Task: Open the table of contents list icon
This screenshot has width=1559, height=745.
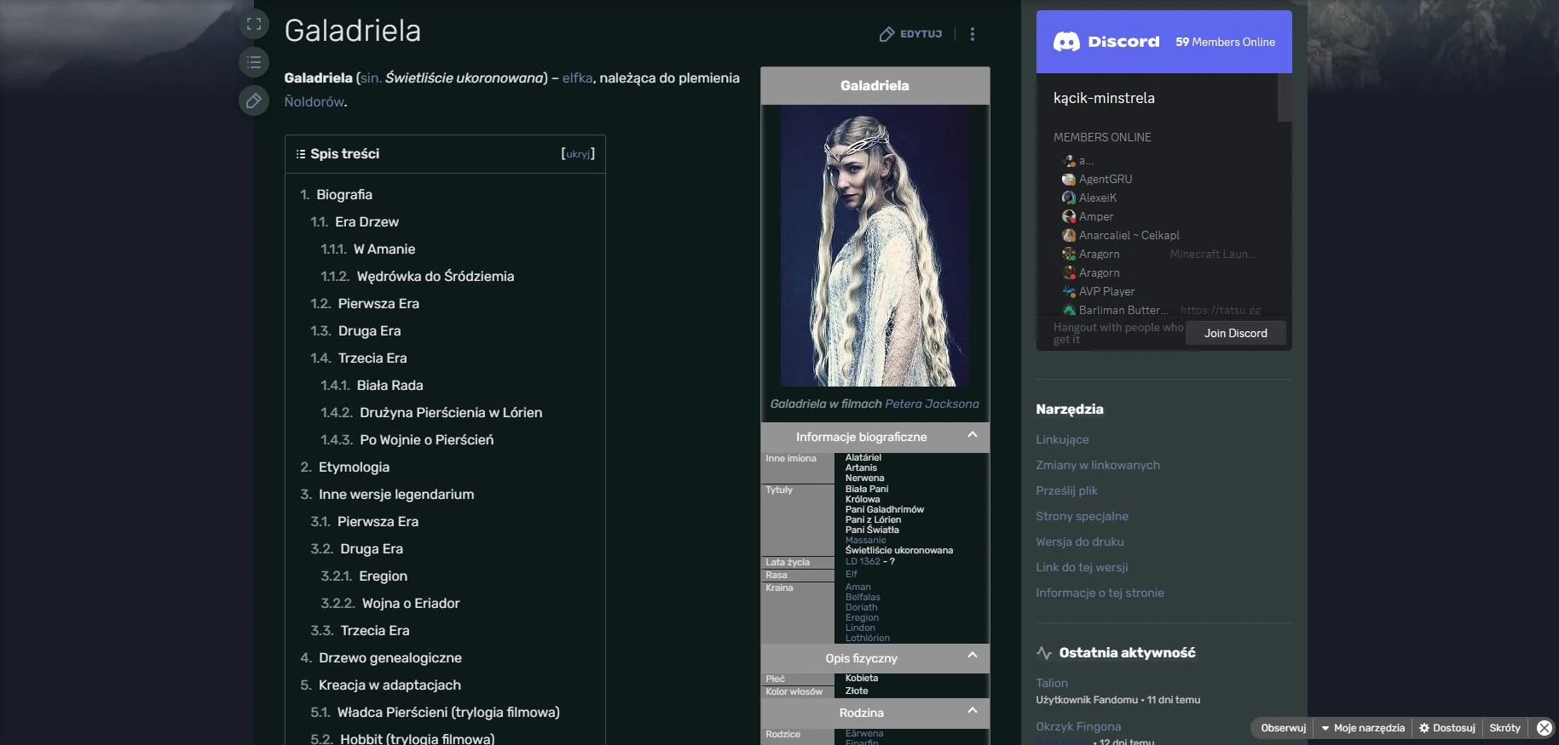Action: [x=254, y=62]
